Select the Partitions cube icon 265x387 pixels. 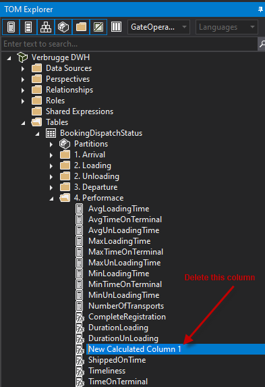(x=65, y=144)
